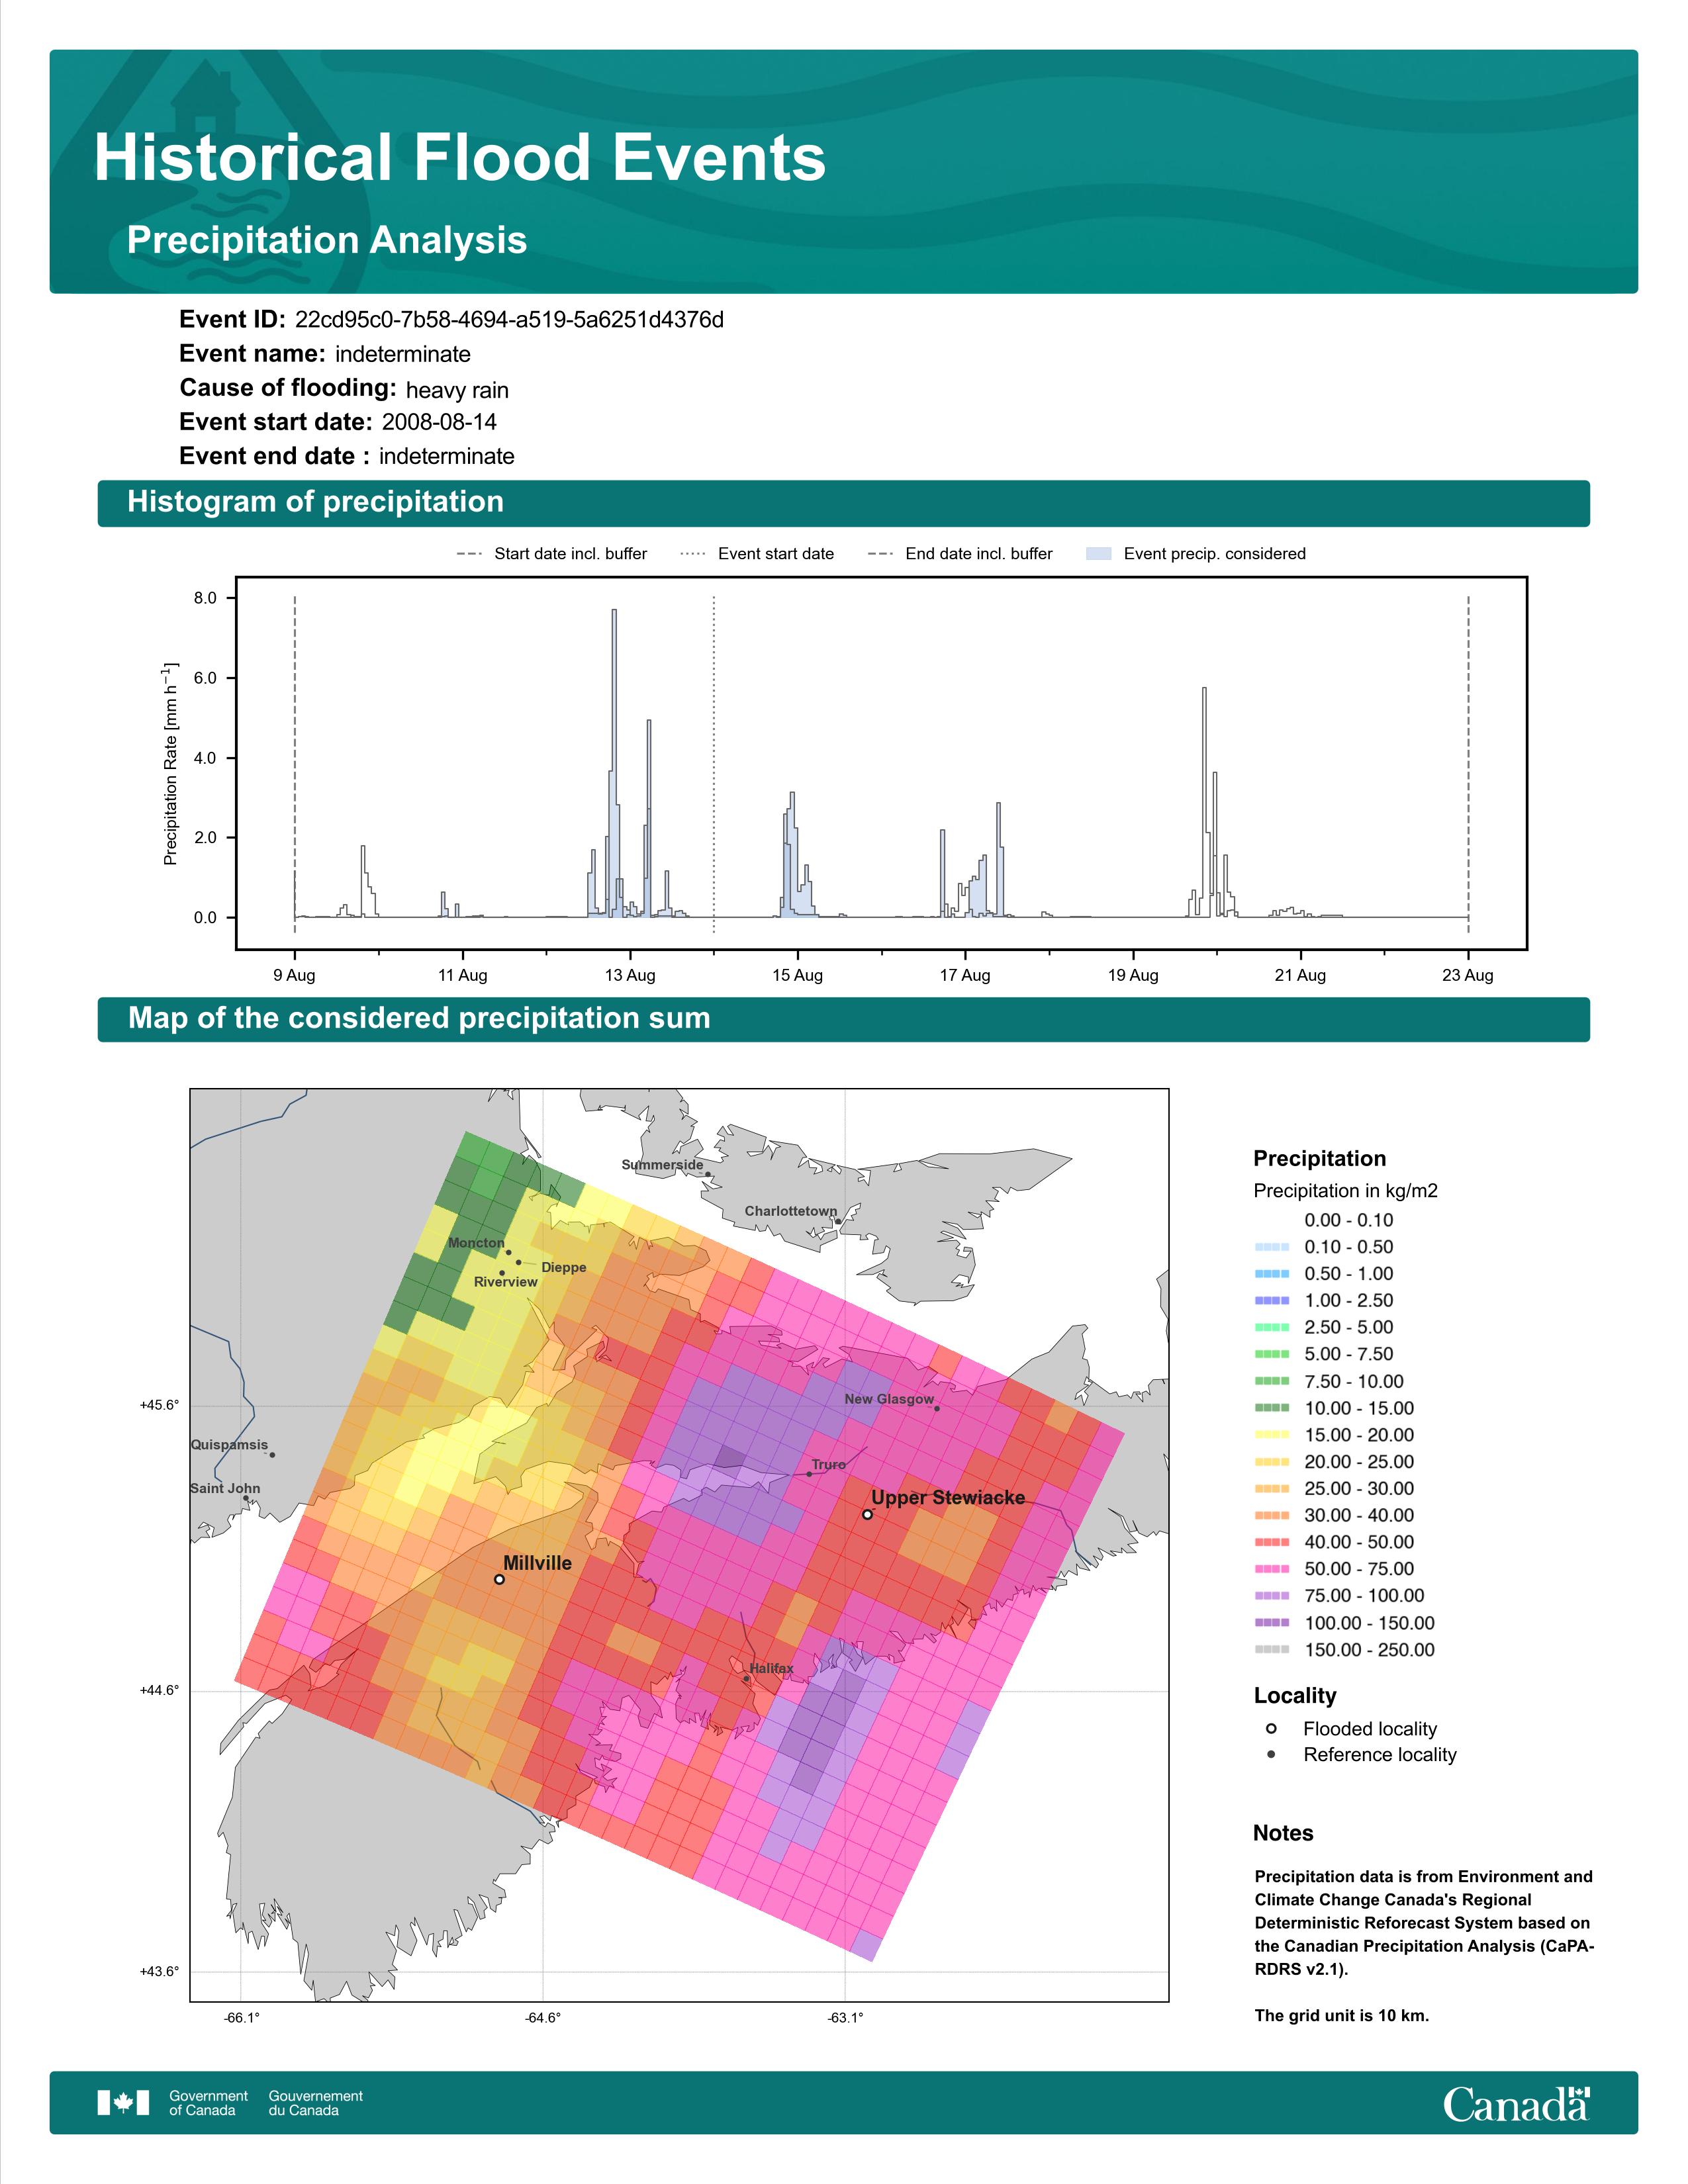Screen dimensions: 1688x2184
Task: Click the -64.6° longitude label
Action: click(x=543, y=2017)
